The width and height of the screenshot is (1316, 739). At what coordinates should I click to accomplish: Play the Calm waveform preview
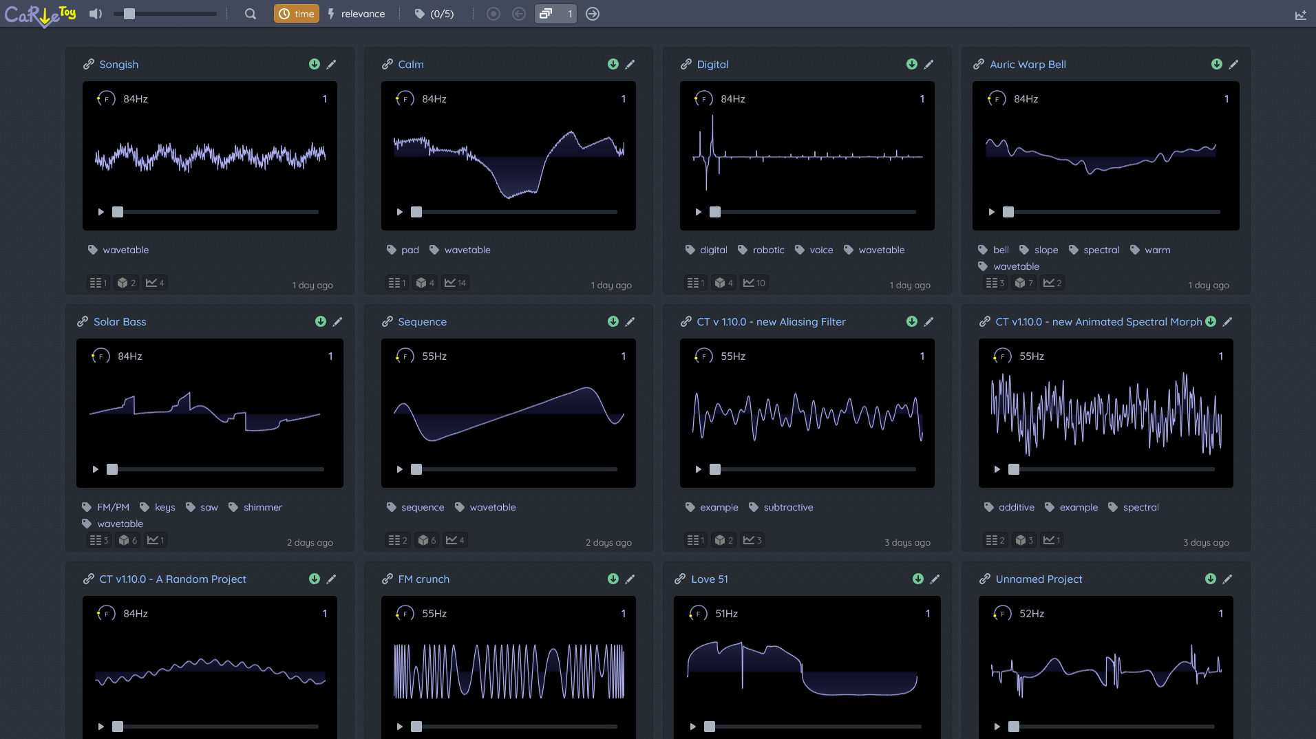click(x=399, y=212)
